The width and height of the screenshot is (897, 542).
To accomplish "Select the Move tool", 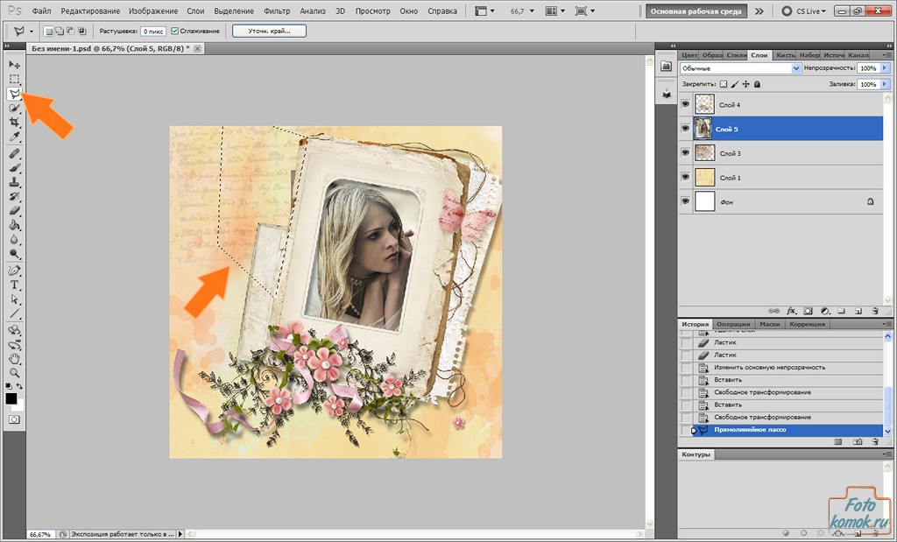I will pyautogui.click(x=14, y=65).
